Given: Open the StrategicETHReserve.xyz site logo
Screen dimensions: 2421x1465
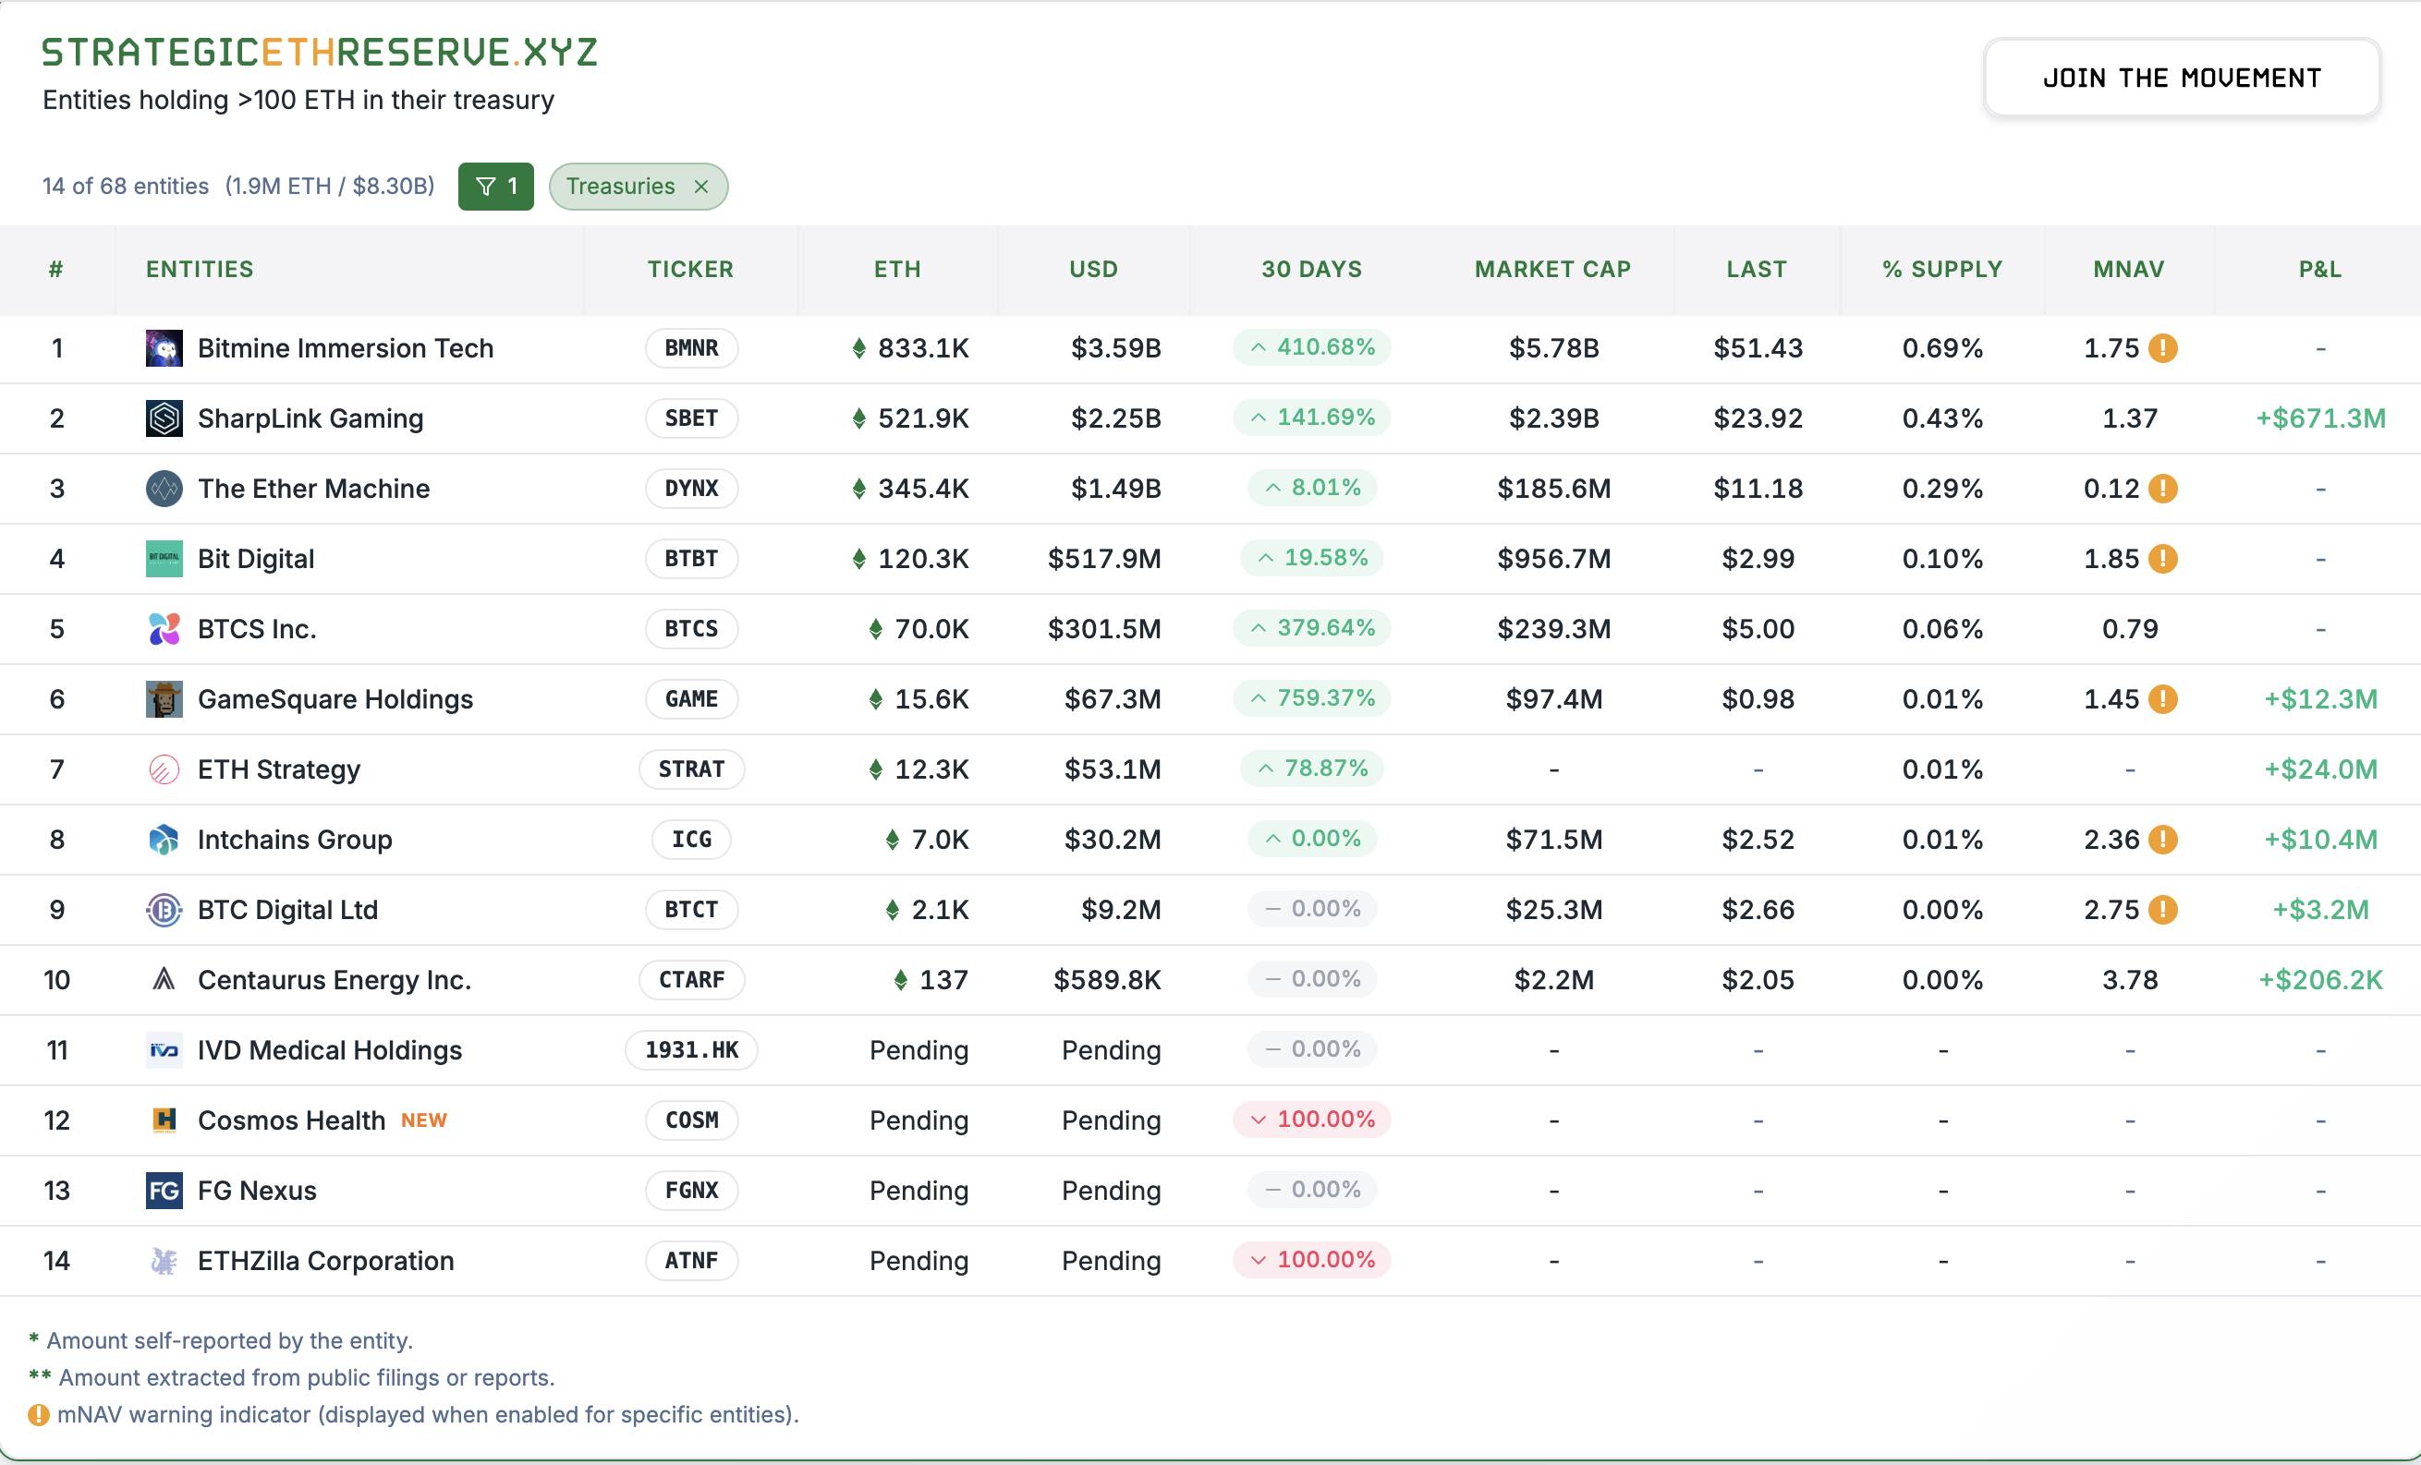Looking at the screenshot, I should pos(320,52).
